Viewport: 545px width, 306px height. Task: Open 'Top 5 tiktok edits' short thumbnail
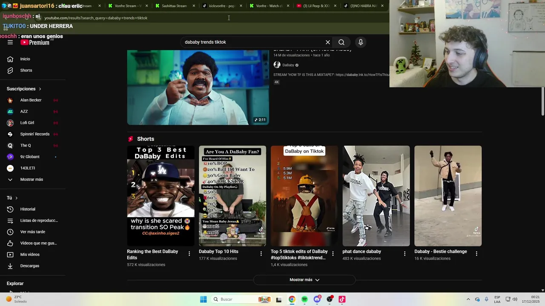point(304,196)
